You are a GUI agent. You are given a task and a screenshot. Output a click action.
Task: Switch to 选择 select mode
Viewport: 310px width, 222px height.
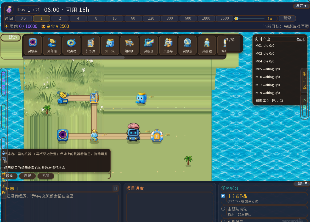pyautogui.click(x=9, y=176)
